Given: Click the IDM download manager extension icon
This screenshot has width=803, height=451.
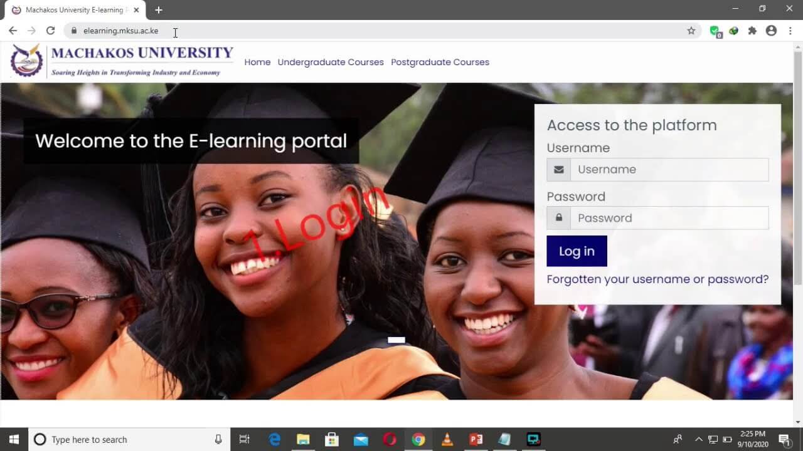Looking at the screenshot, I should click(x=734, y=30).
